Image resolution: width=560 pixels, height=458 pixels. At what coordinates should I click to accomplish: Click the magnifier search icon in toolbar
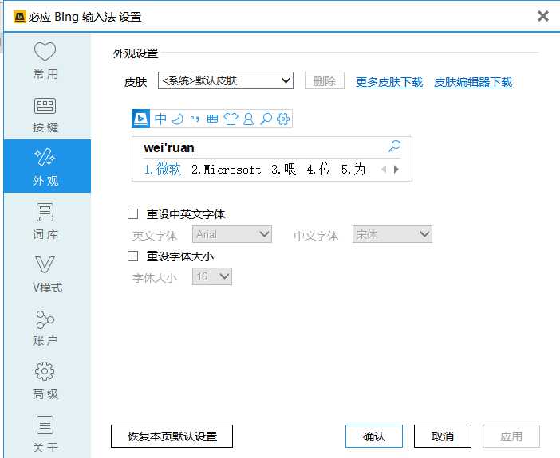click(x=266, y=119)
